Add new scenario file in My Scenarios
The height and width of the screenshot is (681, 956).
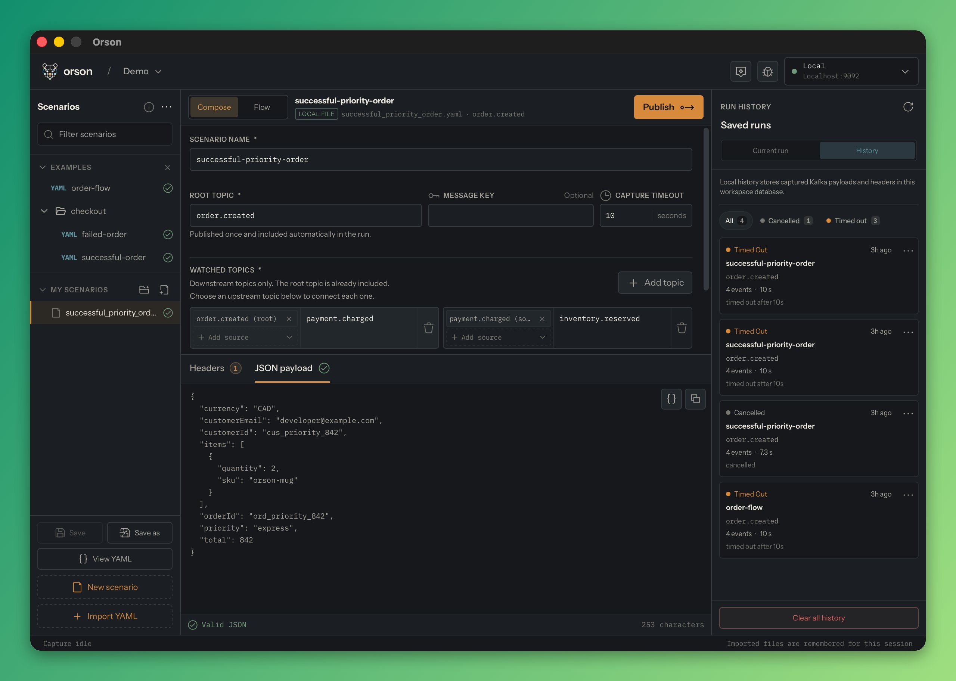[x=164, y=290]
